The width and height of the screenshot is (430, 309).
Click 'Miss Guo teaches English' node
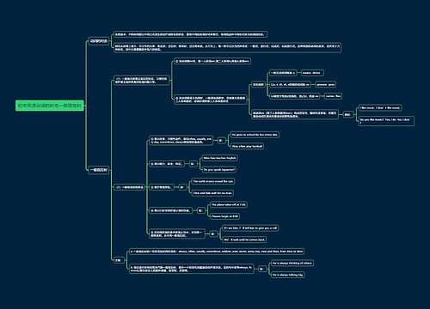(x=219, y=158)
